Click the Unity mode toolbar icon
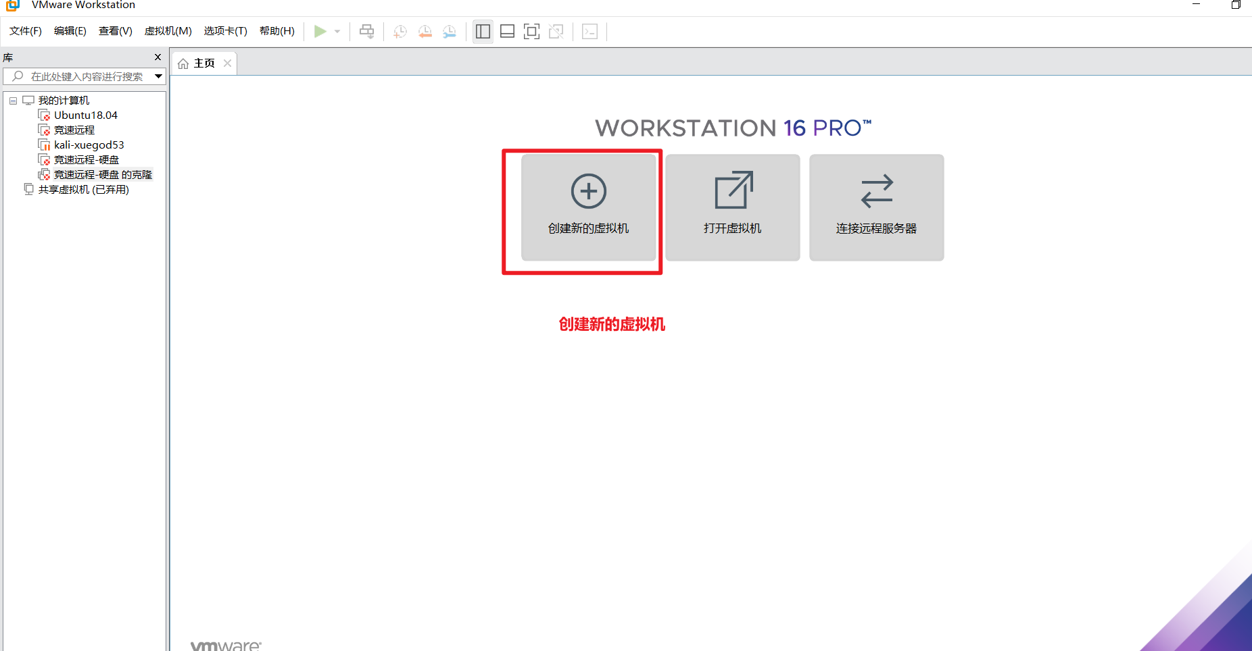Screen dimensions: 1252x651 point(556,31)
